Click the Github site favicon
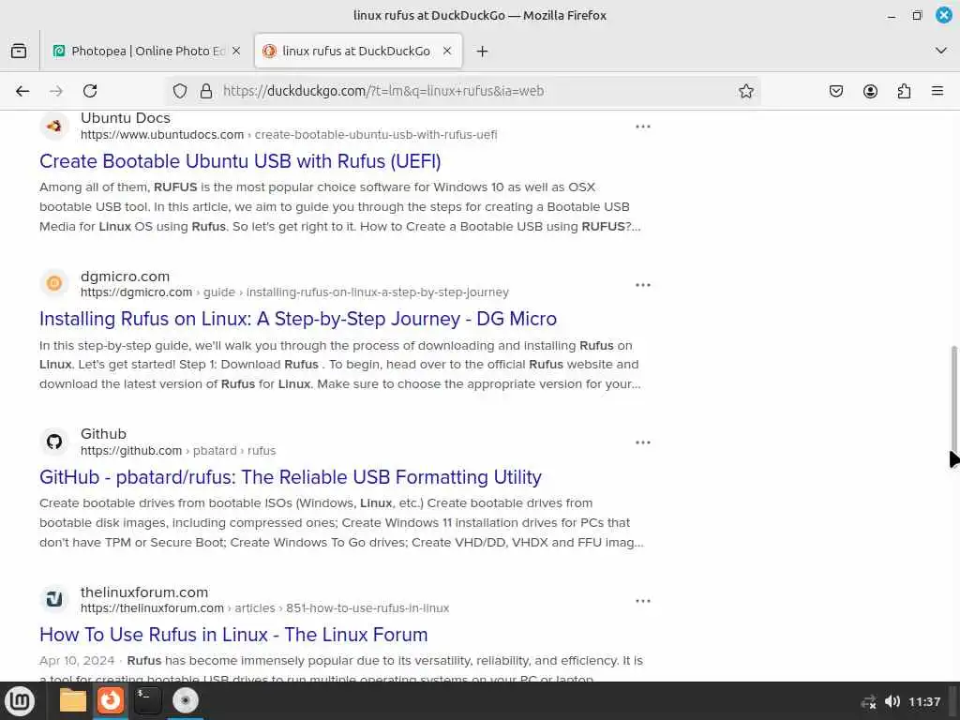 54,442
